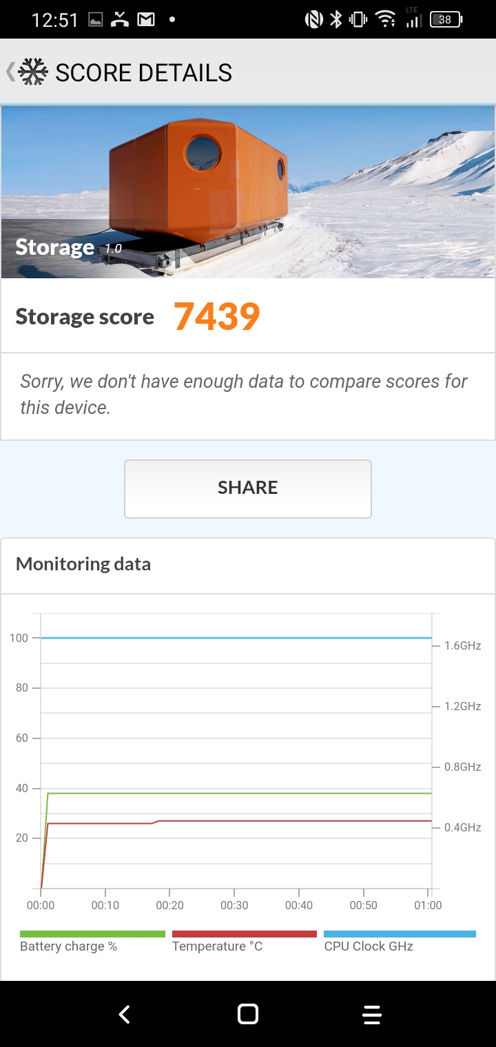Open recent apps menu button

(371, 1014)
